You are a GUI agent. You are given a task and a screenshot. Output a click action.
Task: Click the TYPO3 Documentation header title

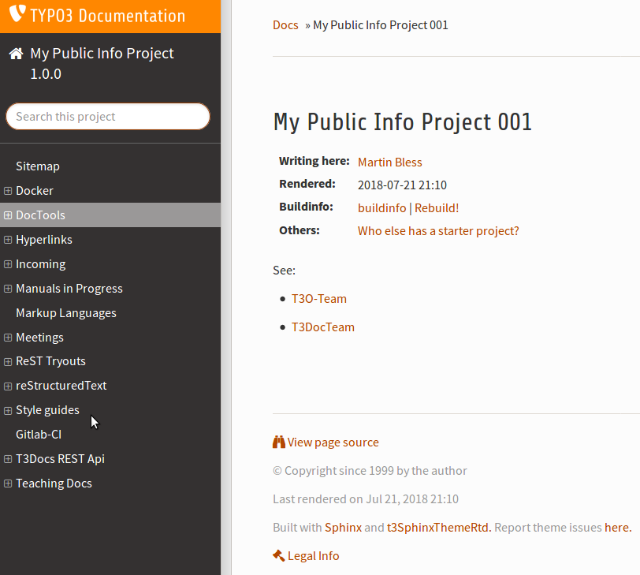[x=108, y=16]
